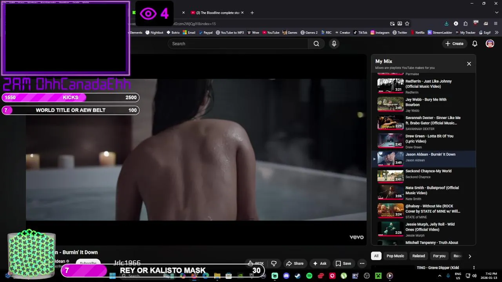Open the tab list dropdown arrow
502x282 pixels.
click(x=497, y=13)
